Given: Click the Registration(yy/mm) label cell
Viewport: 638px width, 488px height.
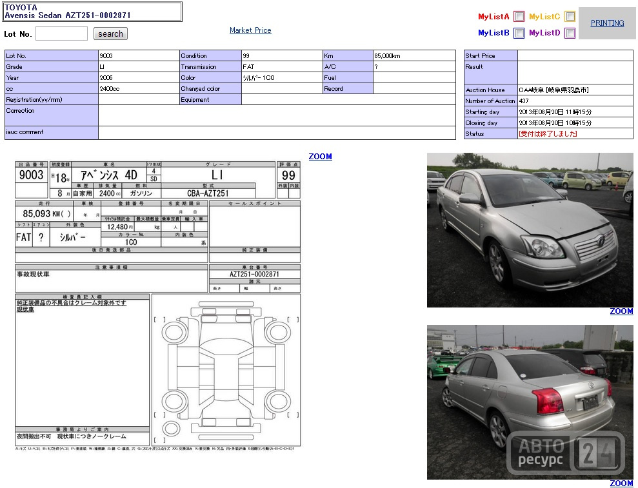Looking at the screenshot, I should point(51,100).
